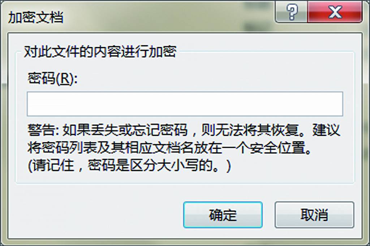
Task: Open help via the question mark icon
Action: click(x=291, y=12)
